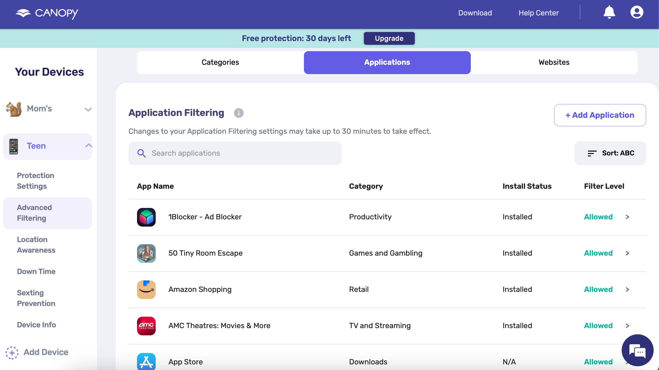Click the Productivity category cell
659x370 pixels.
click(x=370, y=217)
